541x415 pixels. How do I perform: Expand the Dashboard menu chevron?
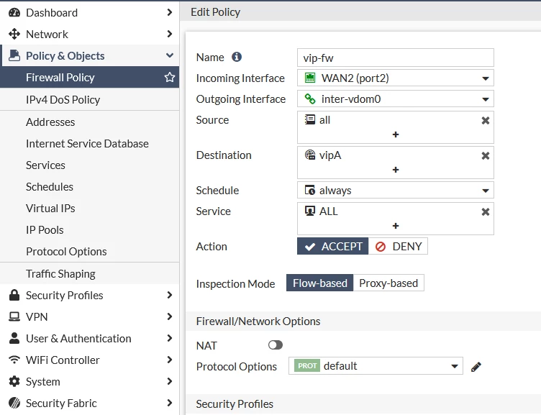point(169,12)
